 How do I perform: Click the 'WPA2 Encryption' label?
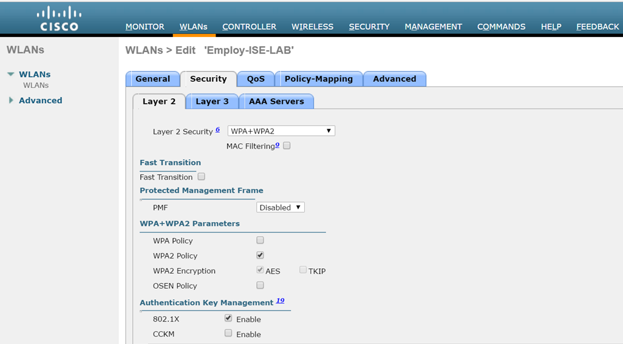185,271
